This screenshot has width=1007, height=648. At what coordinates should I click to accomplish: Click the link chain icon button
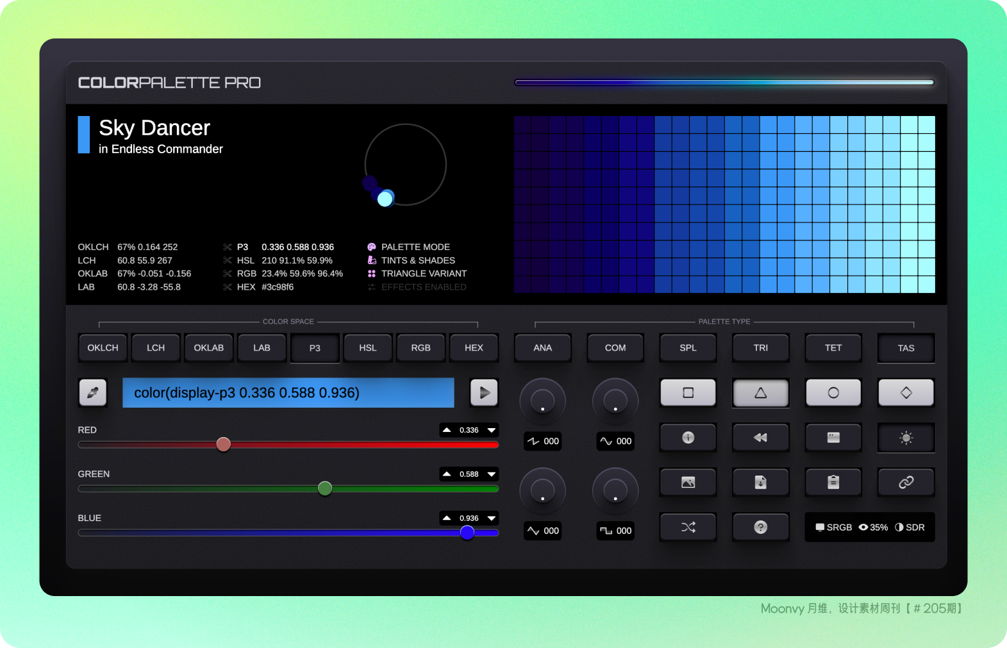click(906, 482)
